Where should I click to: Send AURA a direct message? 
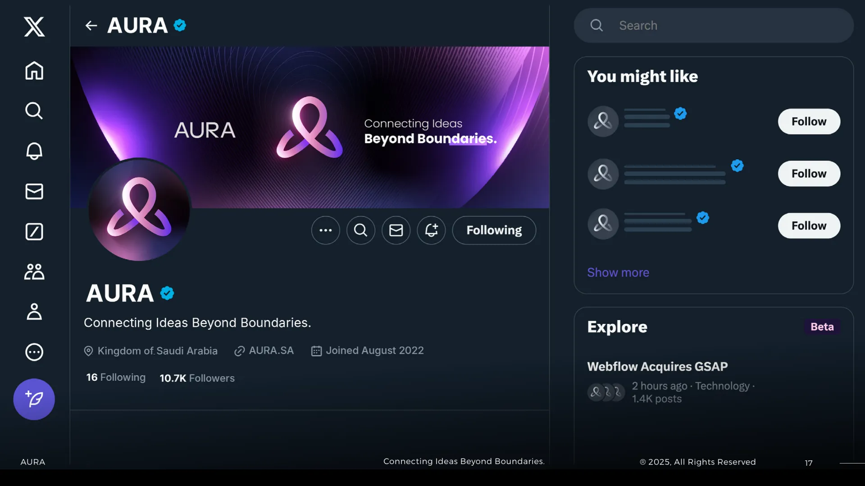click(x=396, y=230)
